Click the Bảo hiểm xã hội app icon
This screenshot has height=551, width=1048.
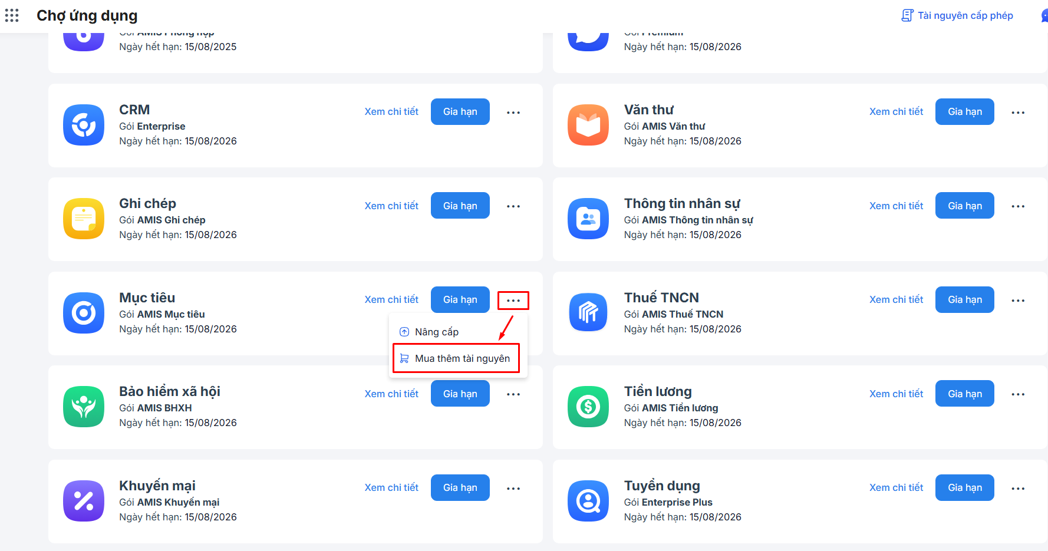pos(84,407)
